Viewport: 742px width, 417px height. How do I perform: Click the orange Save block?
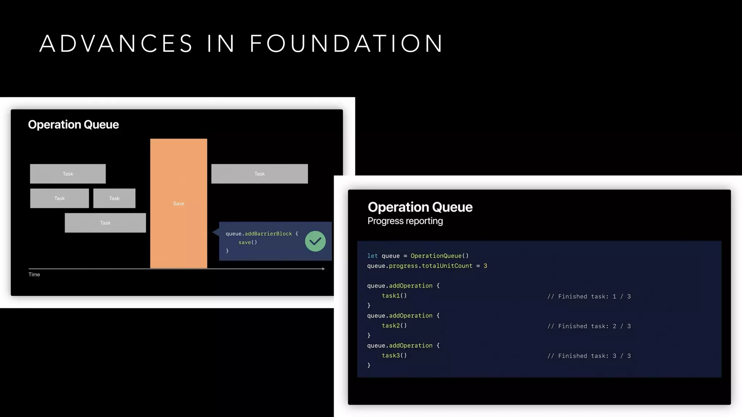tap(179, 203)
